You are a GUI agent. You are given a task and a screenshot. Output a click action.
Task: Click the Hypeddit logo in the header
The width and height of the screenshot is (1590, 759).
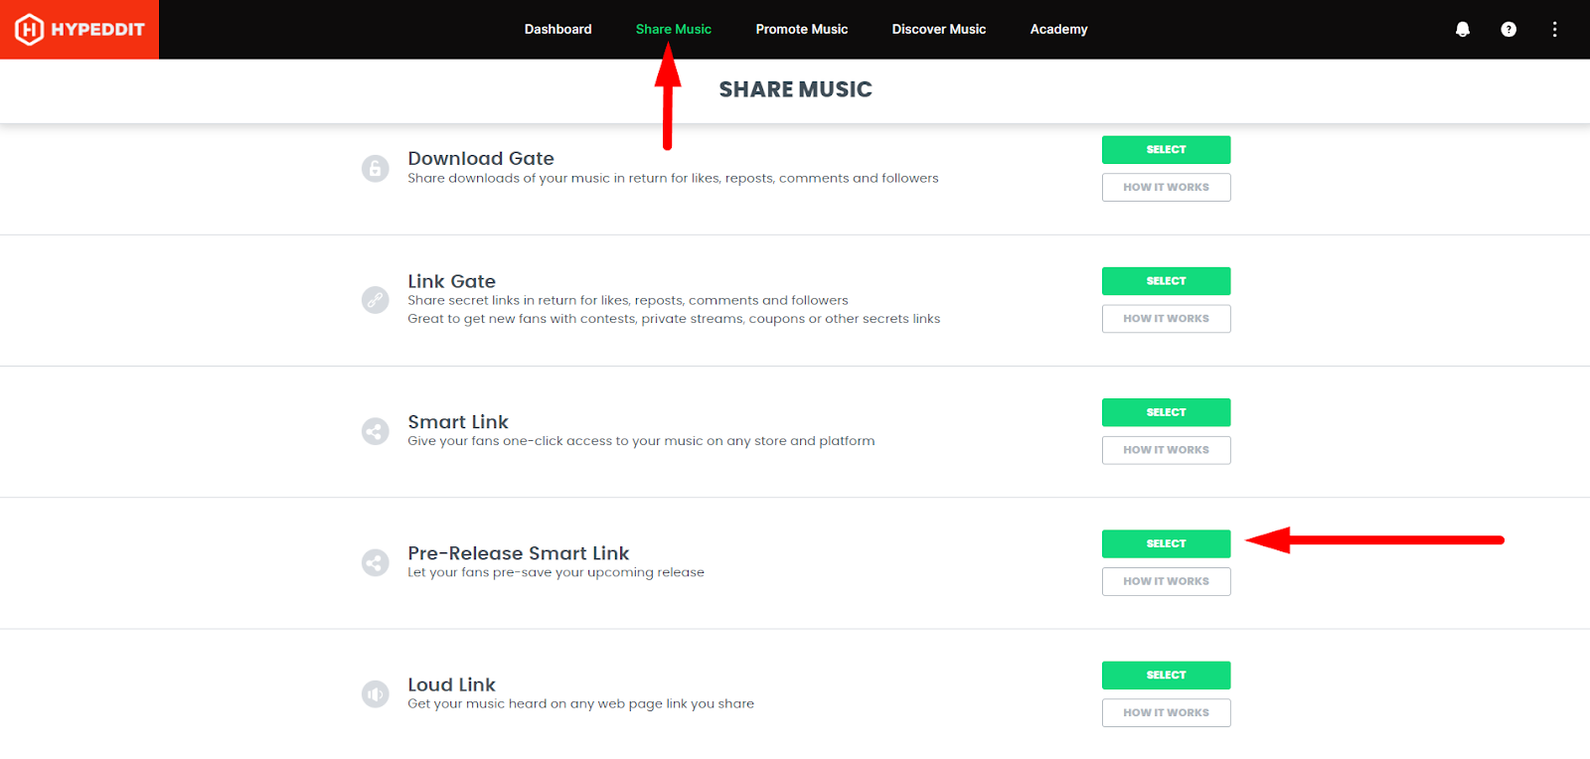tap(79, 30)
